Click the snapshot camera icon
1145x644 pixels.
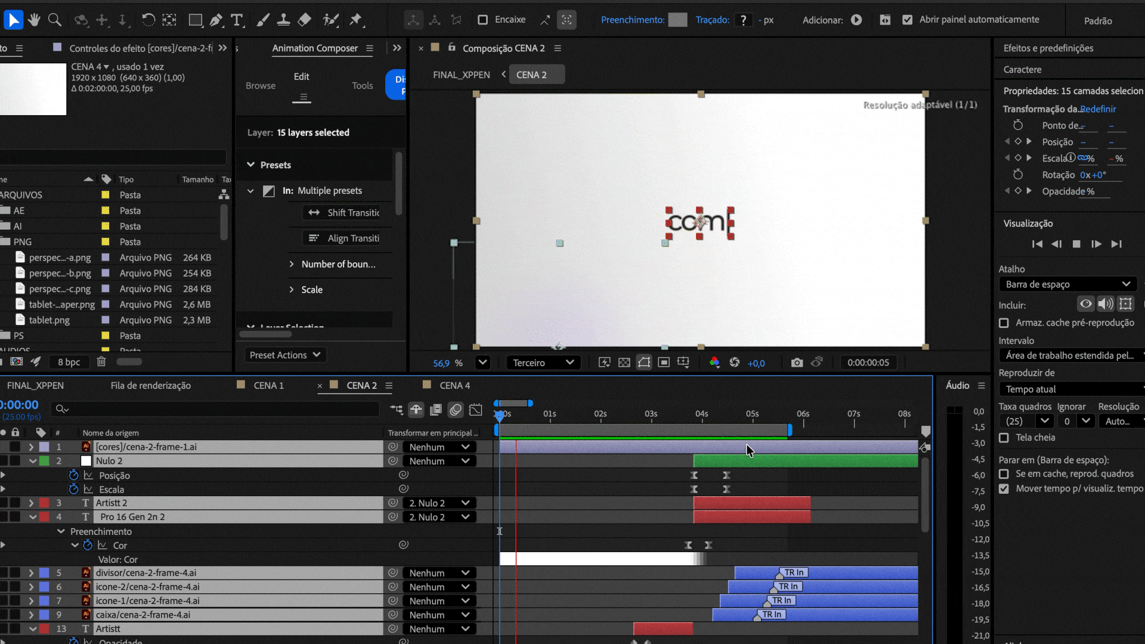point(797,363)
